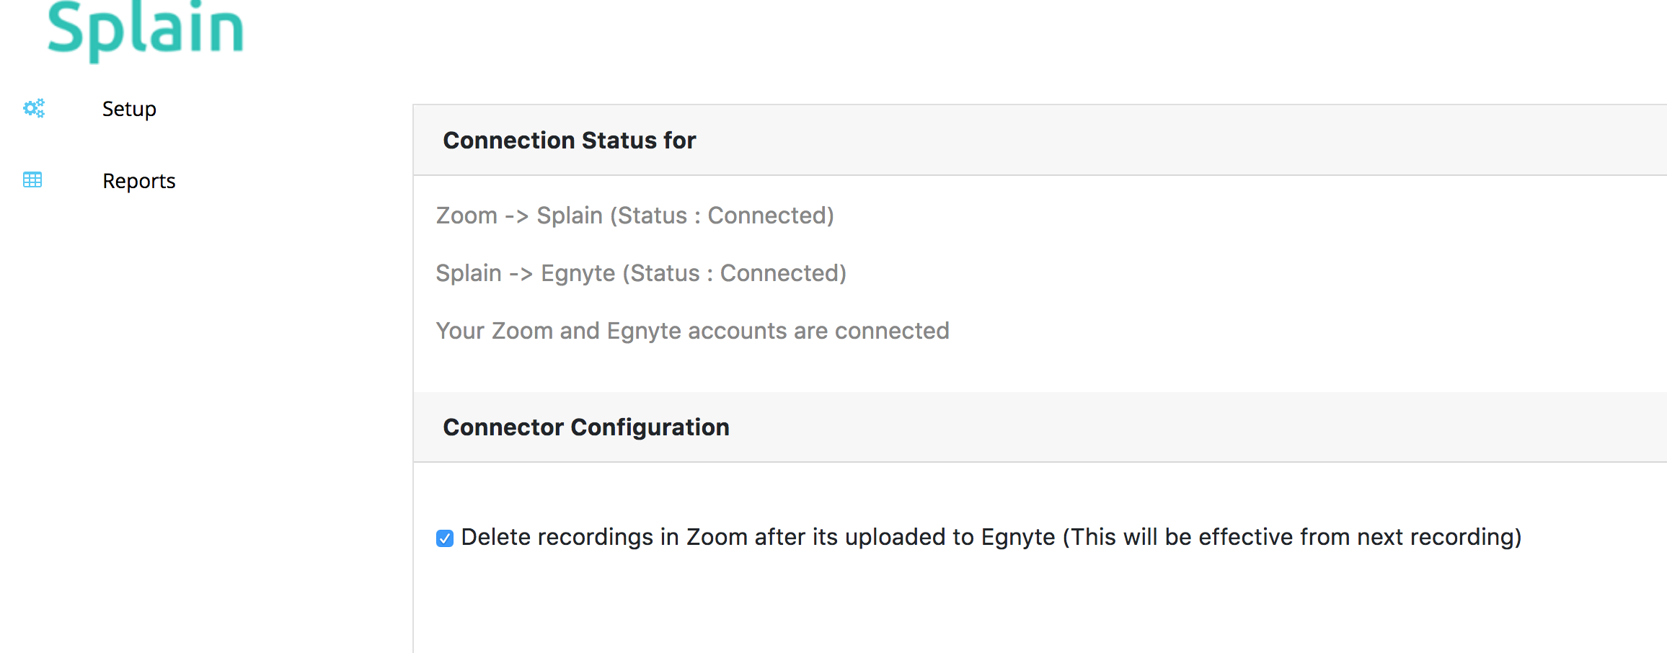Click "(Status : Connected)" in the Splain -> Egnyte line
Image resolution: width=1667 pixels, height=653 pixels.
tap(734, 273)
